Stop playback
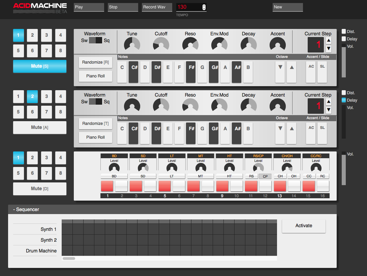Screen dimensions: 367x276 pyautogui.click(x=123, y=7)
